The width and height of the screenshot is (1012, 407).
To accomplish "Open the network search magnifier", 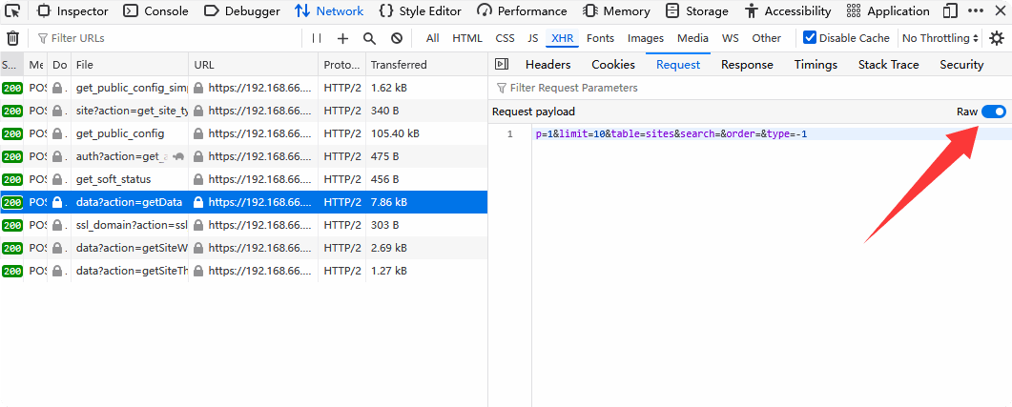I will (369, 38).
